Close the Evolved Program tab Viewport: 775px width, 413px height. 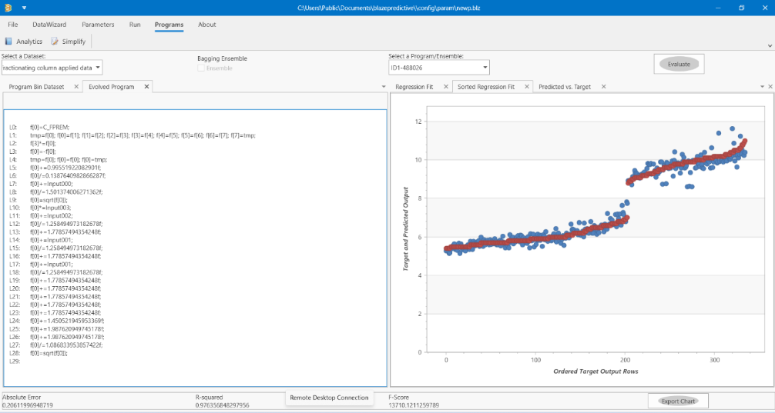coord(146,86)
